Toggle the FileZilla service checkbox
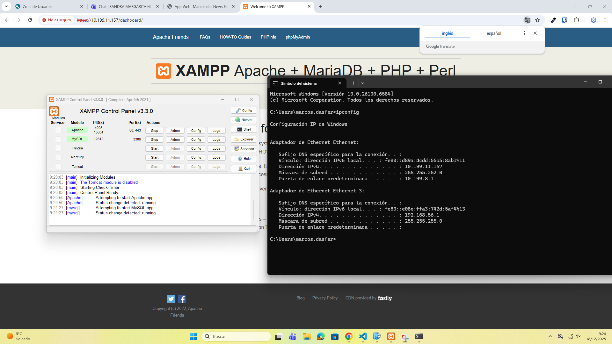 tap(58, 148)
